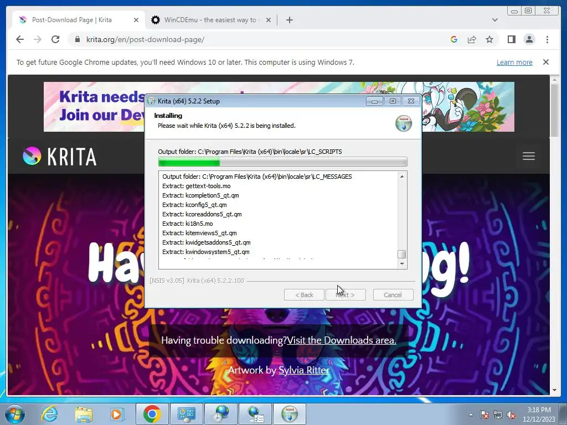The width and height of the screenshot is (567, 425).
Task: Click the muted volume tray icon
Action: click(511, 414)
